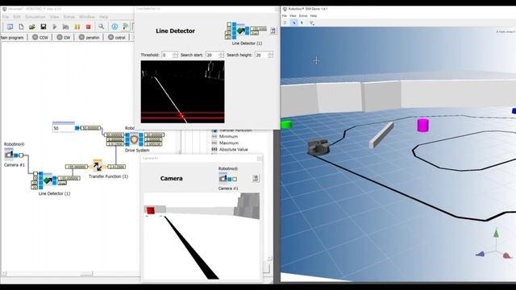Screen dimensions: 516x290
Task: Click the Search height stepper arrows
Action: [x=270, y=55]
